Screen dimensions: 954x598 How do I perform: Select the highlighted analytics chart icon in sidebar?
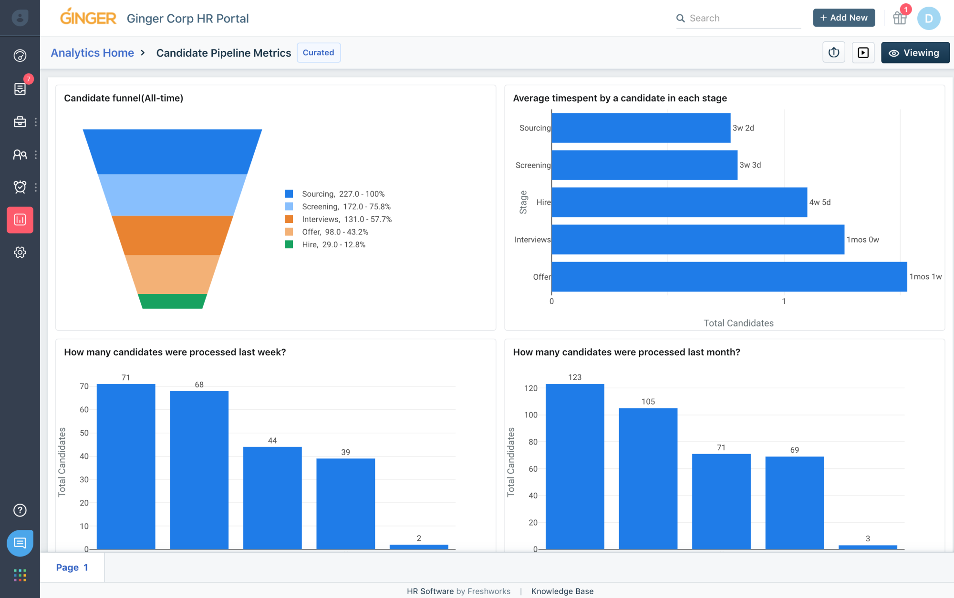click(20, 220)
